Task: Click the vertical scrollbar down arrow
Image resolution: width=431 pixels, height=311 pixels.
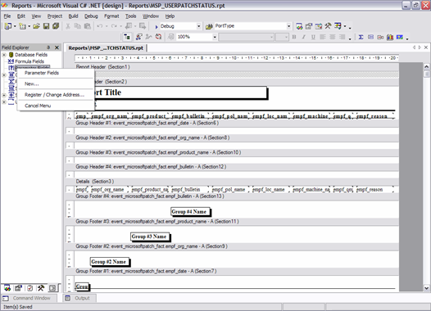Action: [426, 288]
